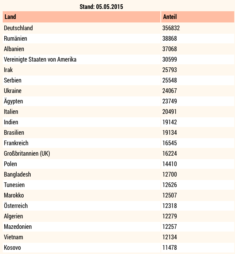Viewport: 235px width, 254px height.
Task: Click the Stand: 05.05.2015 caption
Action: tap(101, 7)
